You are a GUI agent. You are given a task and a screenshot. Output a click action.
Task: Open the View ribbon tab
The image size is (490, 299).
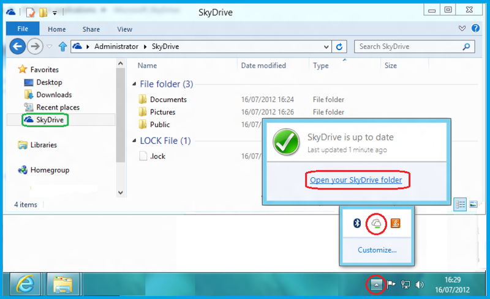pyautogui.click(x=124, y=29)
